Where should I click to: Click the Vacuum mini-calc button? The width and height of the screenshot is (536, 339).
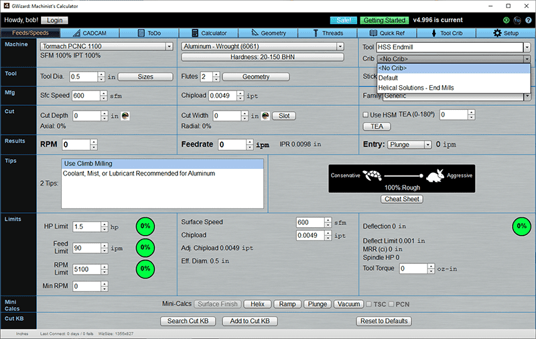pos(348,304)
